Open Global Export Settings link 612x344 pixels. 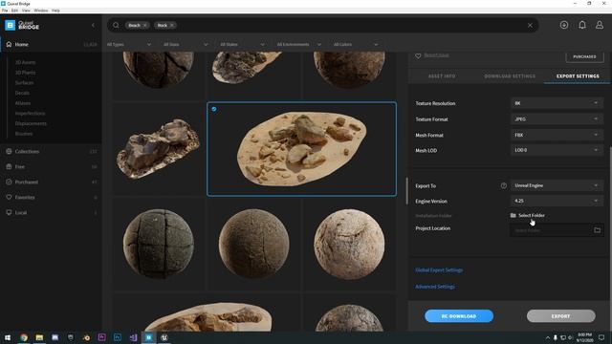(x=439, y=269)
